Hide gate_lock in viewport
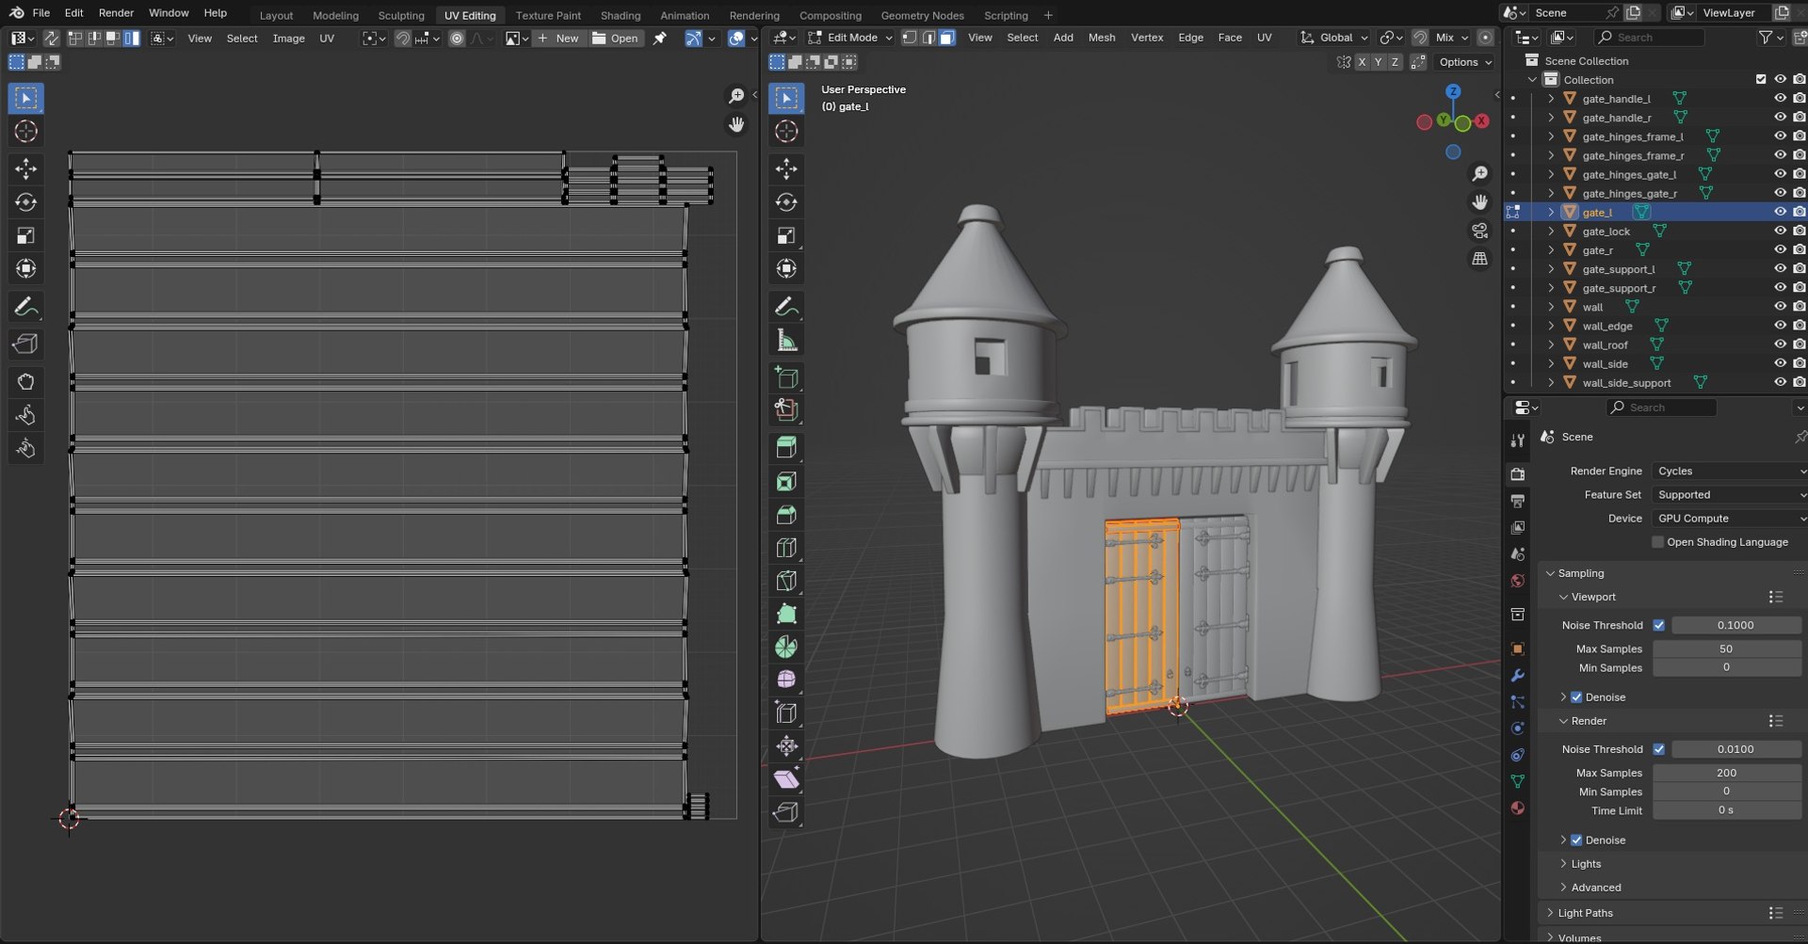1808x944 pixels. [x=1780, y=231]
